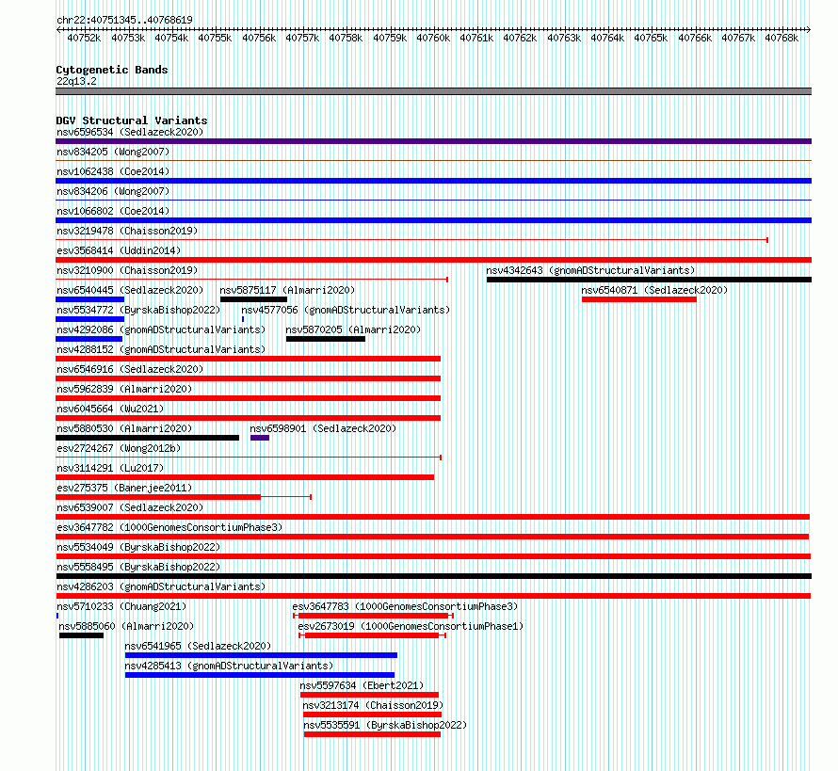Click nsv5885060 (Almarri2020) label
The image size is (838, 771).
pyautogui.click(x=126, y=626)
